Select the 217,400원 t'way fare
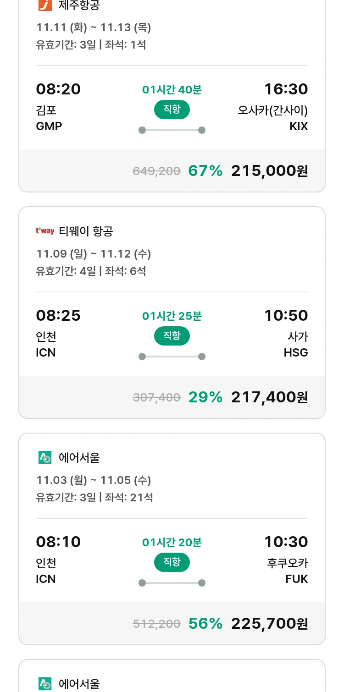This screenshot has width=344, height=692. coord(269,397)
